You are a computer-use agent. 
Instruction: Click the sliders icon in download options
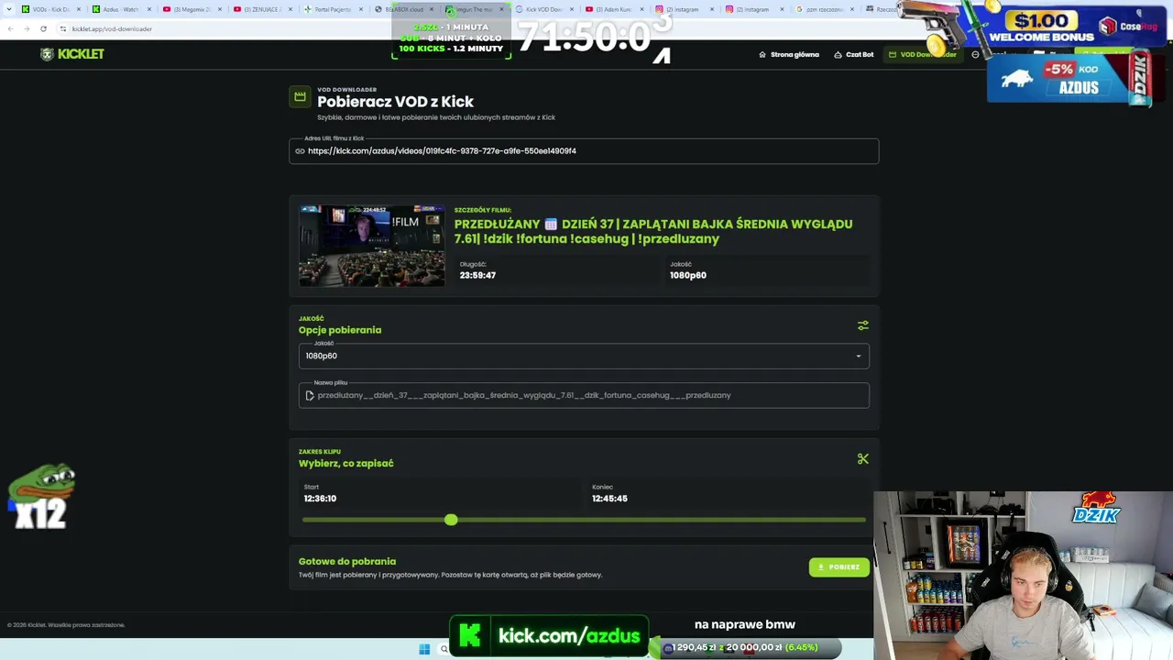click(x=862, y=325)
